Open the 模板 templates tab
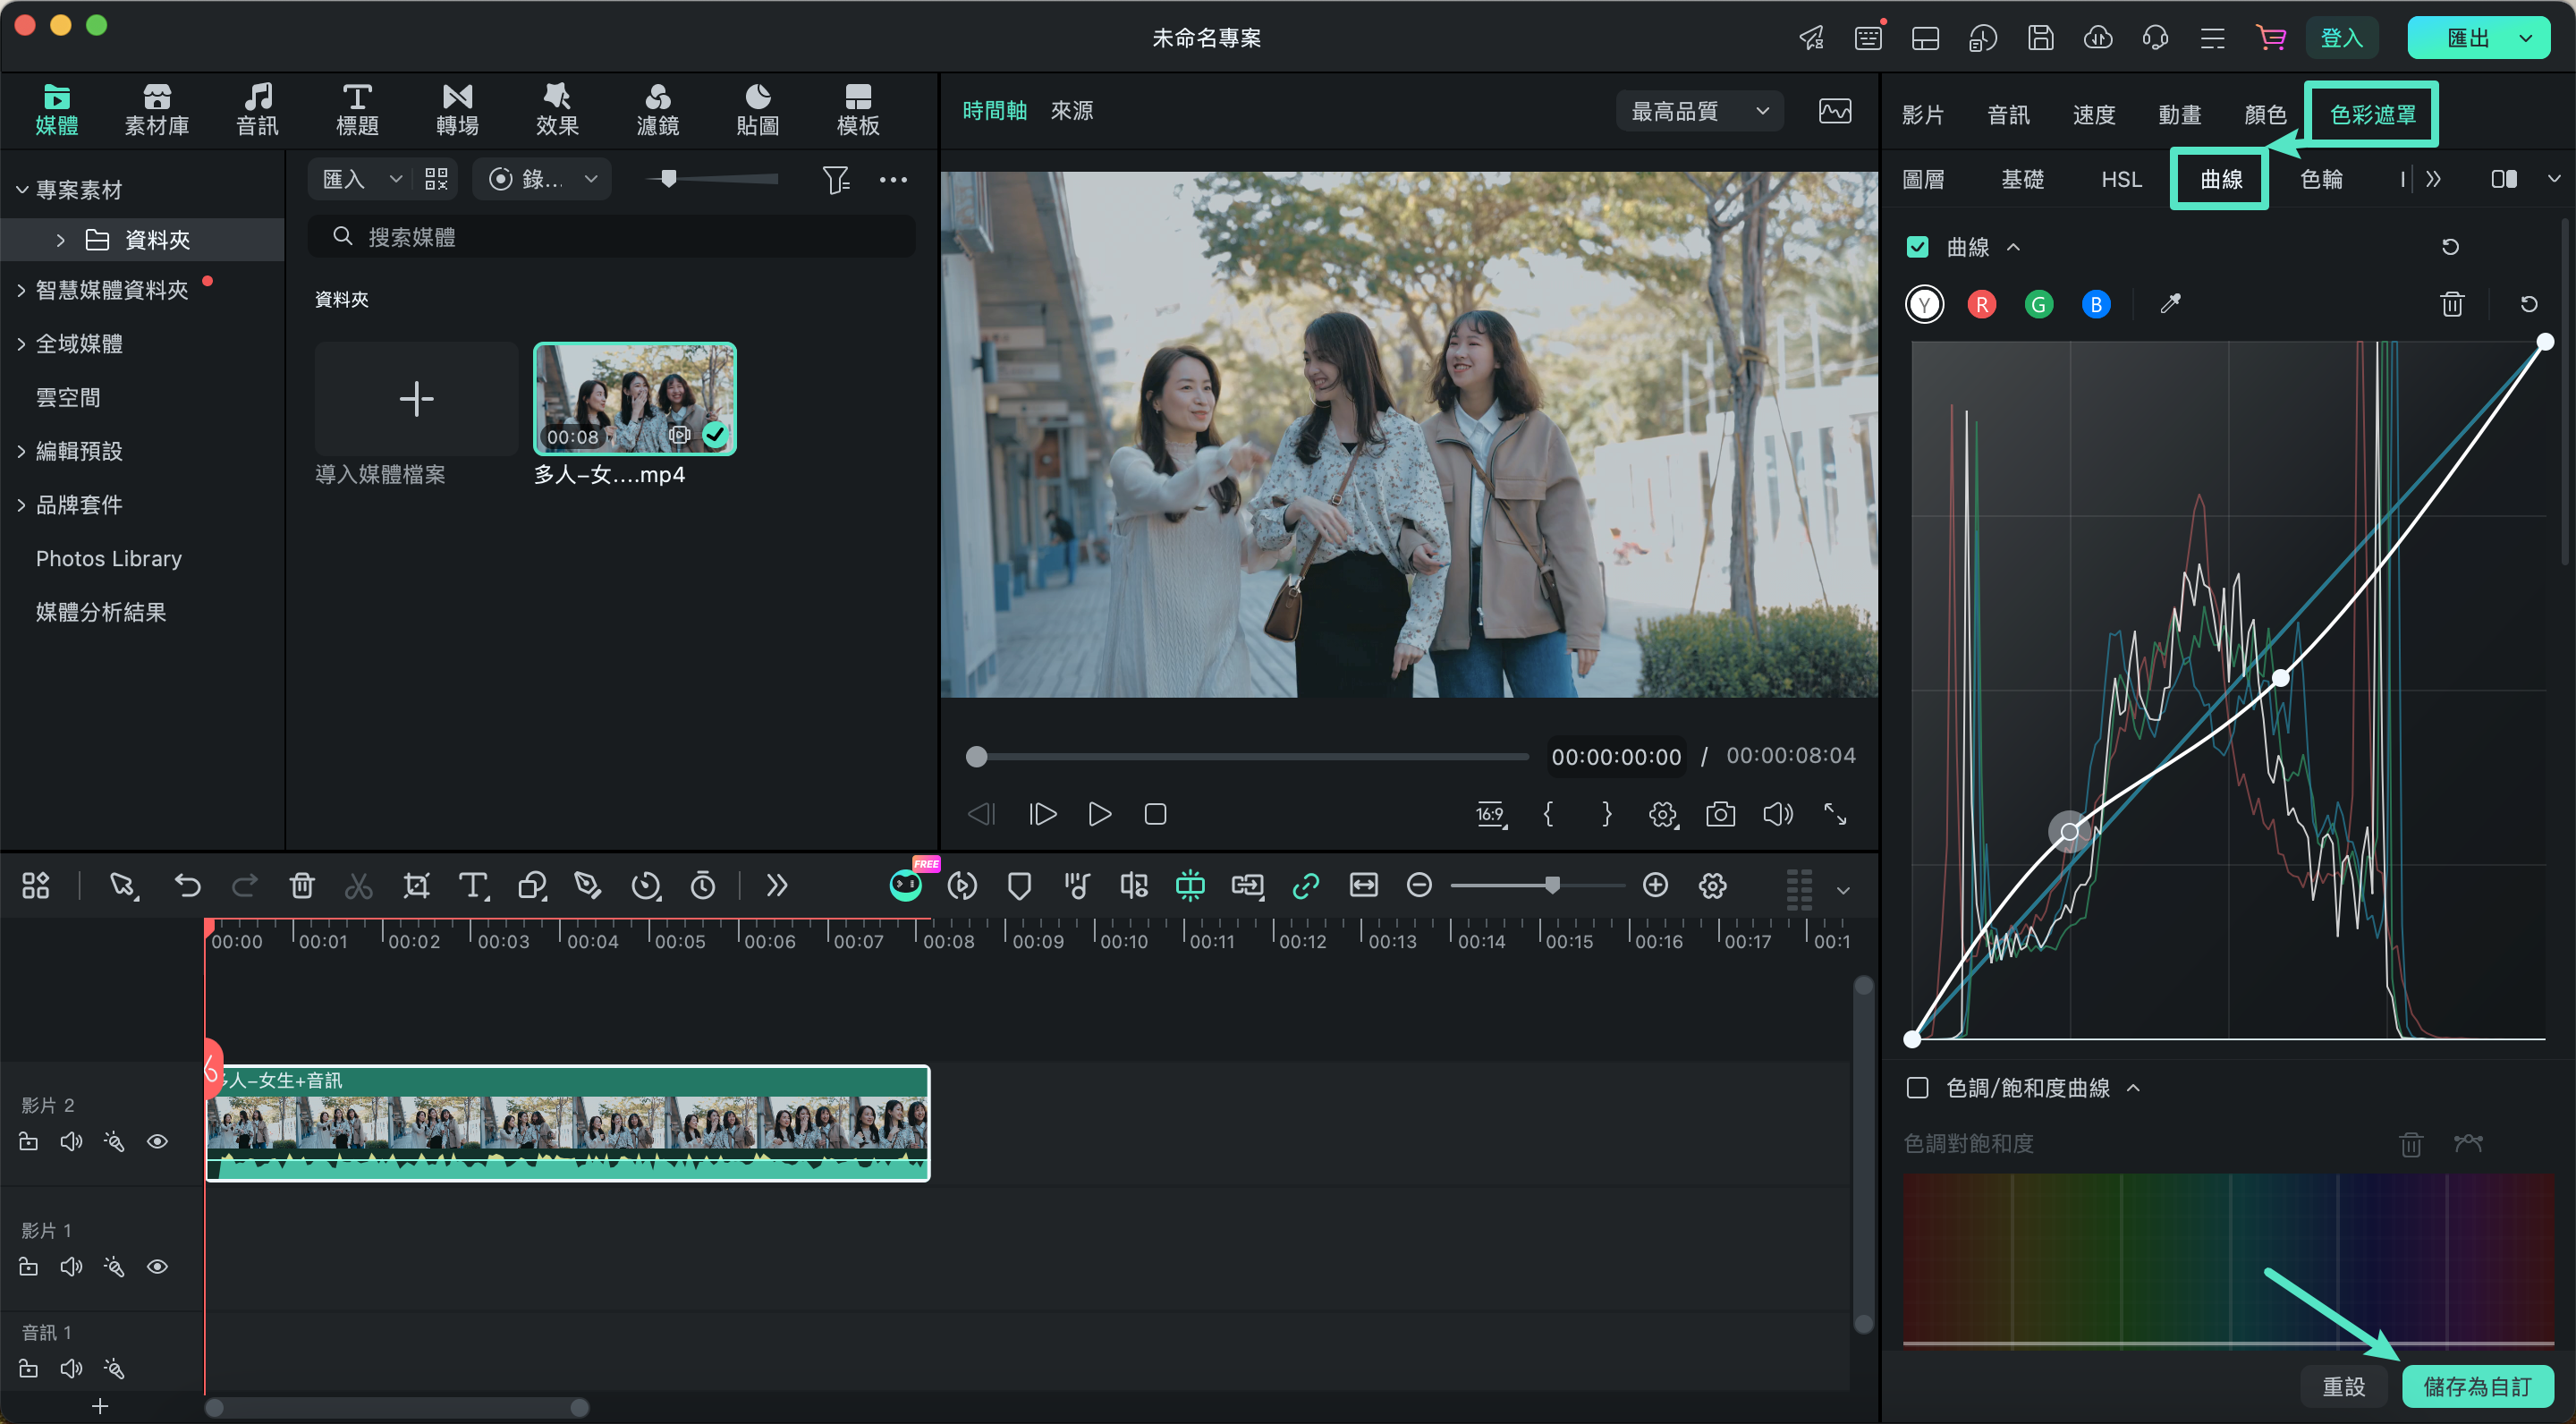Image resolution: width=2576 pixels, height=1424 pixels. [x=857, y=109]
